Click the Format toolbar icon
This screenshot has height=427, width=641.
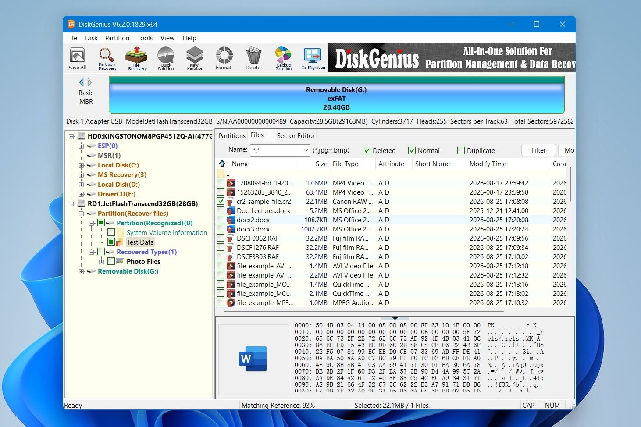click(224, 58)
